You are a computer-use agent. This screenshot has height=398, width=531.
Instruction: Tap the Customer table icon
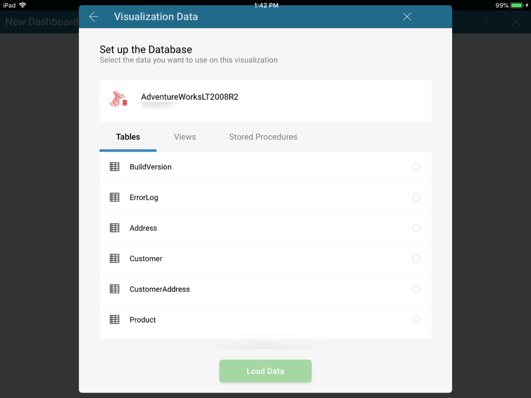point(114,259)
